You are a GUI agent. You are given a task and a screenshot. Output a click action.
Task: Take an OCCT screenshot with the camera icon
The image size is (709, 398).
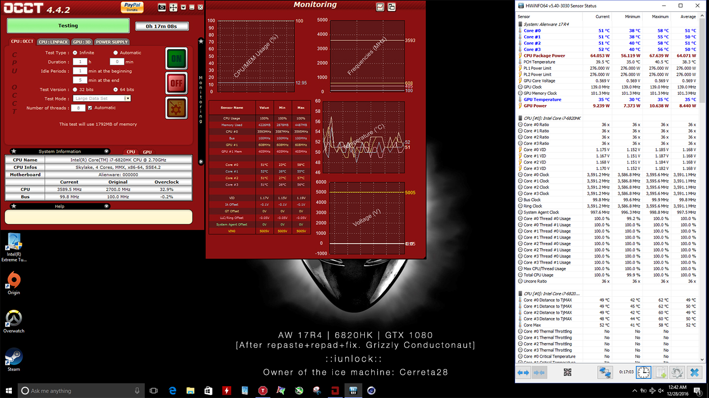[x=162, y=7]
